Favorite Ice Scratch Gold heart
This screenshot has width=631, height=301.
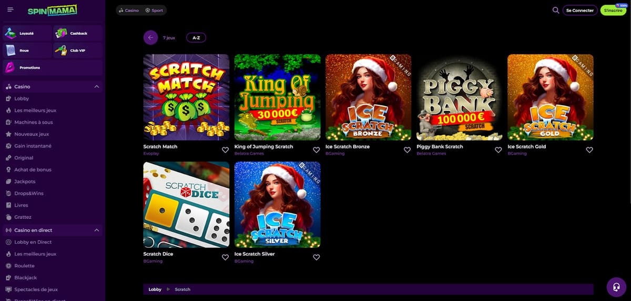tap(589, 150)
